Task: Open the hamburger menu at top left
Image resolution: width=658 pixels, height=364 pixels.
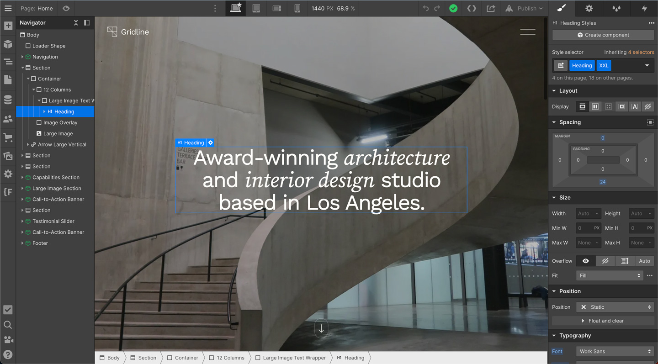Action: (8, 8)
